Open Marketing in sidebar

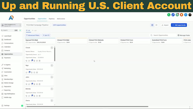(x=7, y=68)
